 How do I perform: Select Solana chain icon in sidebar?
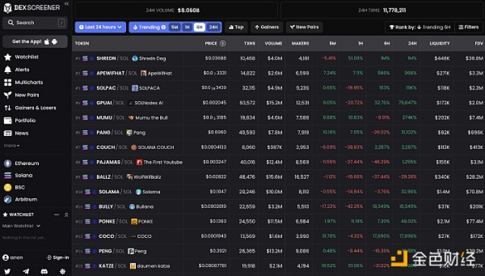(x=8, y=175)
